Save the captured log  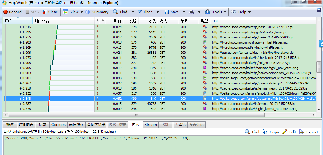(x=172, y=12)
